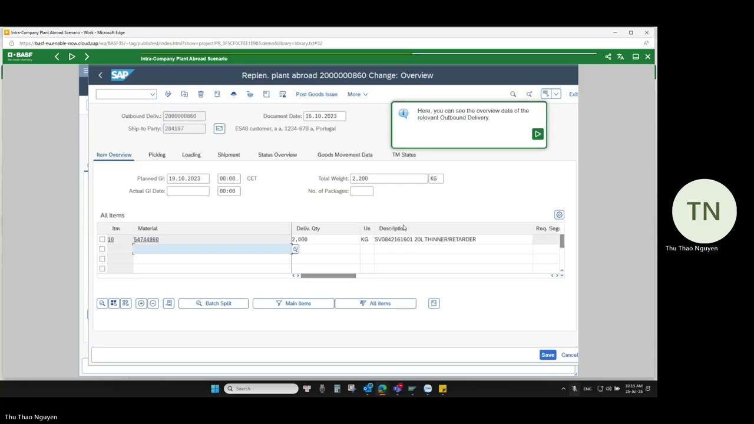The image size is (754, 424).
Task: Click the select all items icon
Action: coord(114,303)
